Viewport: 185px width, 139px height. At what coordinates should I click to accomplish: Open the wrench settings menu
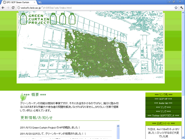[x=182, y=8]
